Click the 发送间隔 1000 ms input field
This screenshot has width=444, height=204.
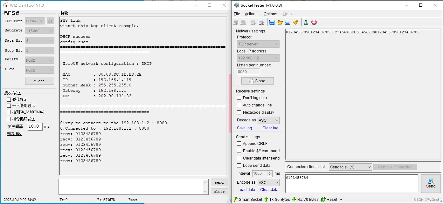tap(35, 126)
